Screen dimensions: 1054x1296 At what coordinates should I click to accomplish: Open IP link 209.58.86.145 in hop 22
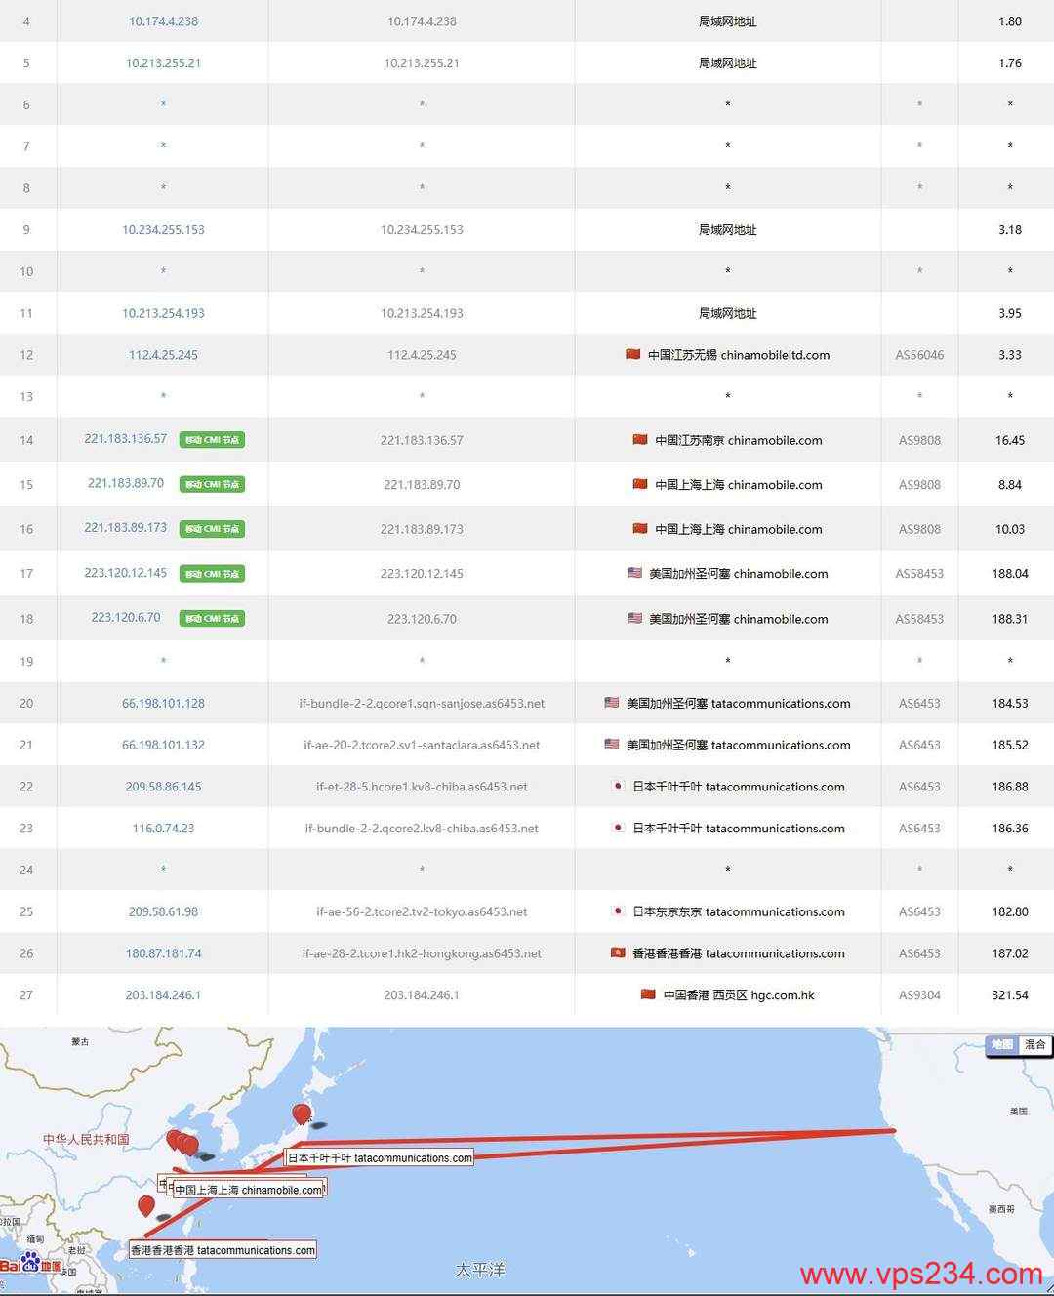point(163,787)
